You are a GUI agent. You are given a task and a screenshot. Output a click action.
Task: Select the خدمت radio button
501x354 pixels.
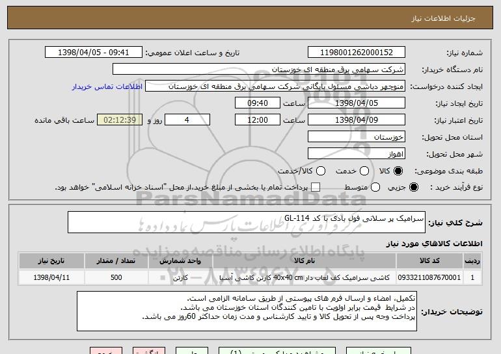coord(364,171)
